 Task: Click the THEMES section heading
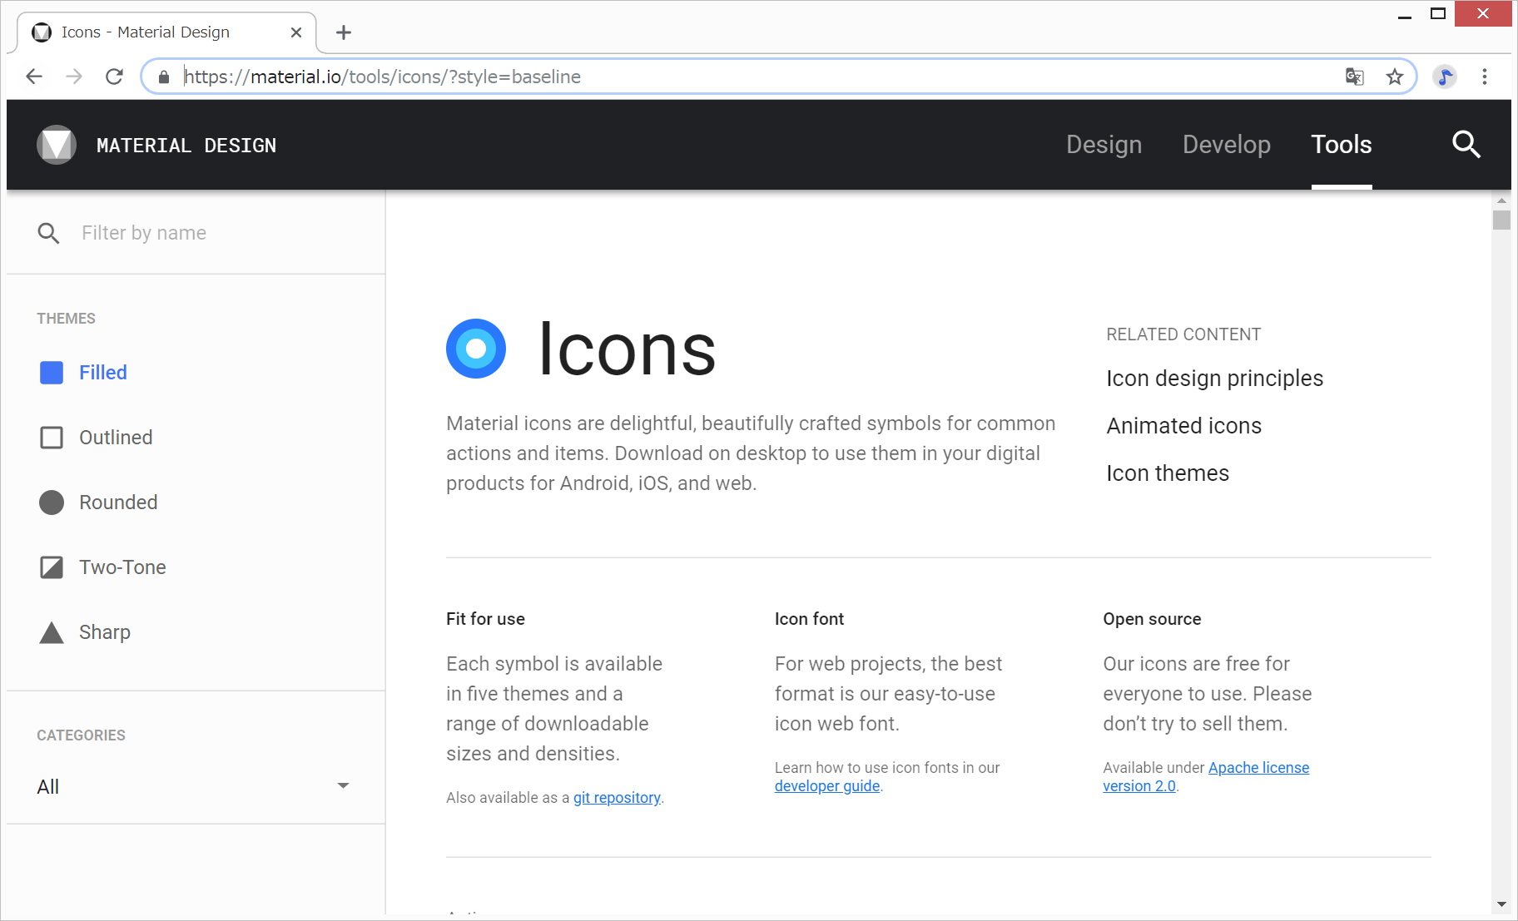[66, 319]
